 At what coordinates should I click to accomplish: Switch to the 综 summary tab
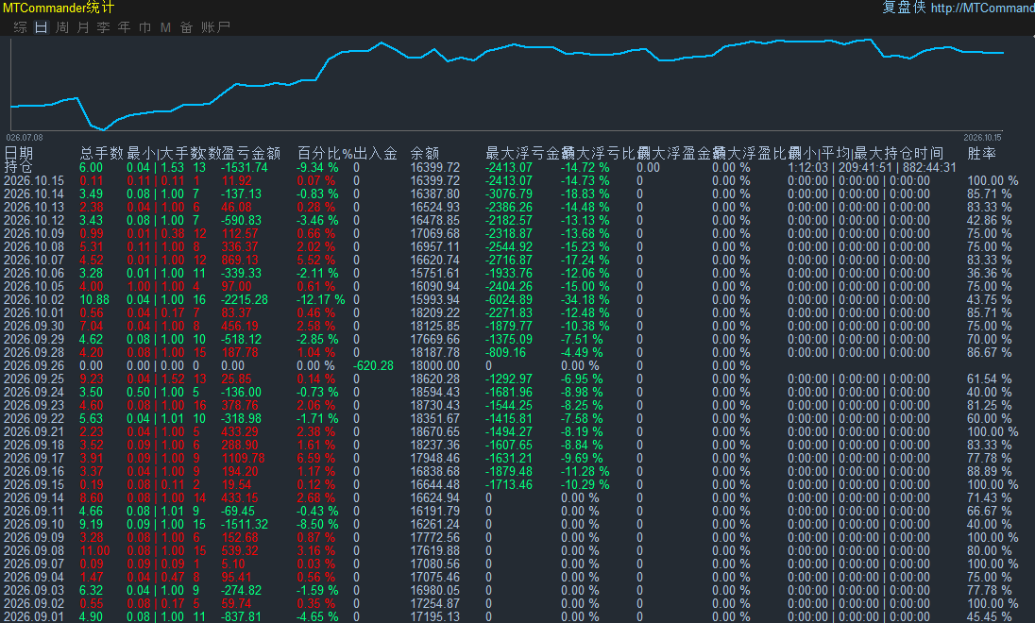click(x=21, y=27)
